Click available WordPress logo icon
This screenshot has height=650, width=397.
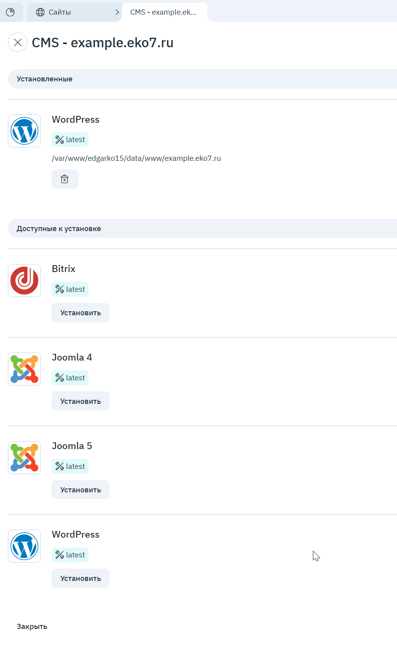coord(24,546)
